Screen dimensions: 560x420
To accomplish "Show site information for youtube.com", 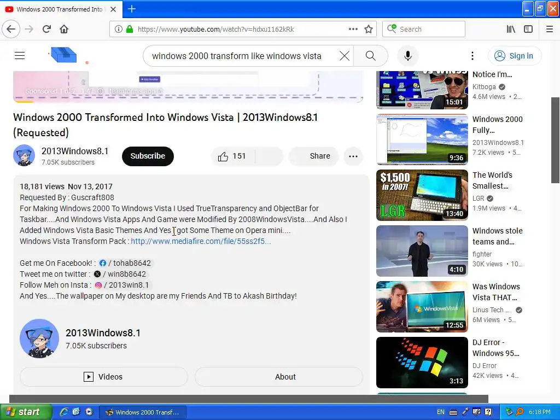I will [x=119, y=29].
